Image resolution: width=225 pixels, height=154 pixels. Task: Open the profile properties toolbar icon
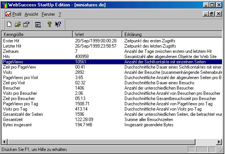(26, 25)
